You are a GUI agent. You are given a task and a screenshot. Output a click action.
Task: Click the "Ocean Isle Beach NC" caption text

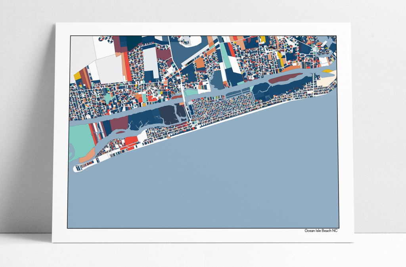tap(321, 231)
